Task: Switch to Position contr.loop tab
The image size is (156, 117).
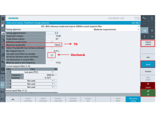Action: coord(58,100)
